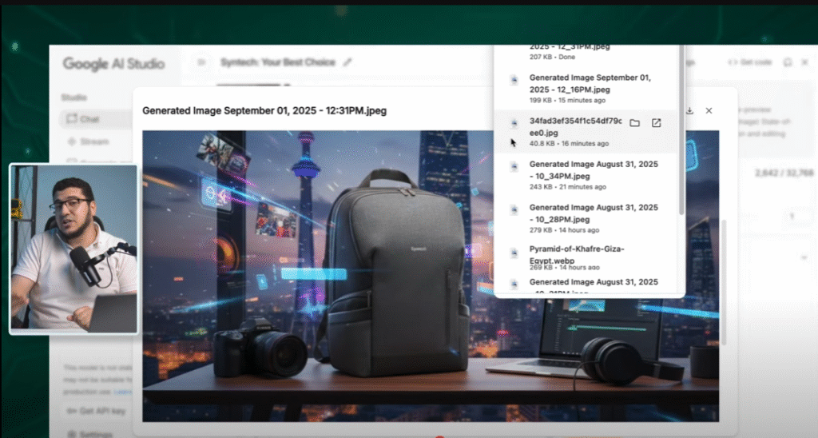818x438 pixels.
Task: Close the generated image preview dialog
Action: click(x=709, y=110)
